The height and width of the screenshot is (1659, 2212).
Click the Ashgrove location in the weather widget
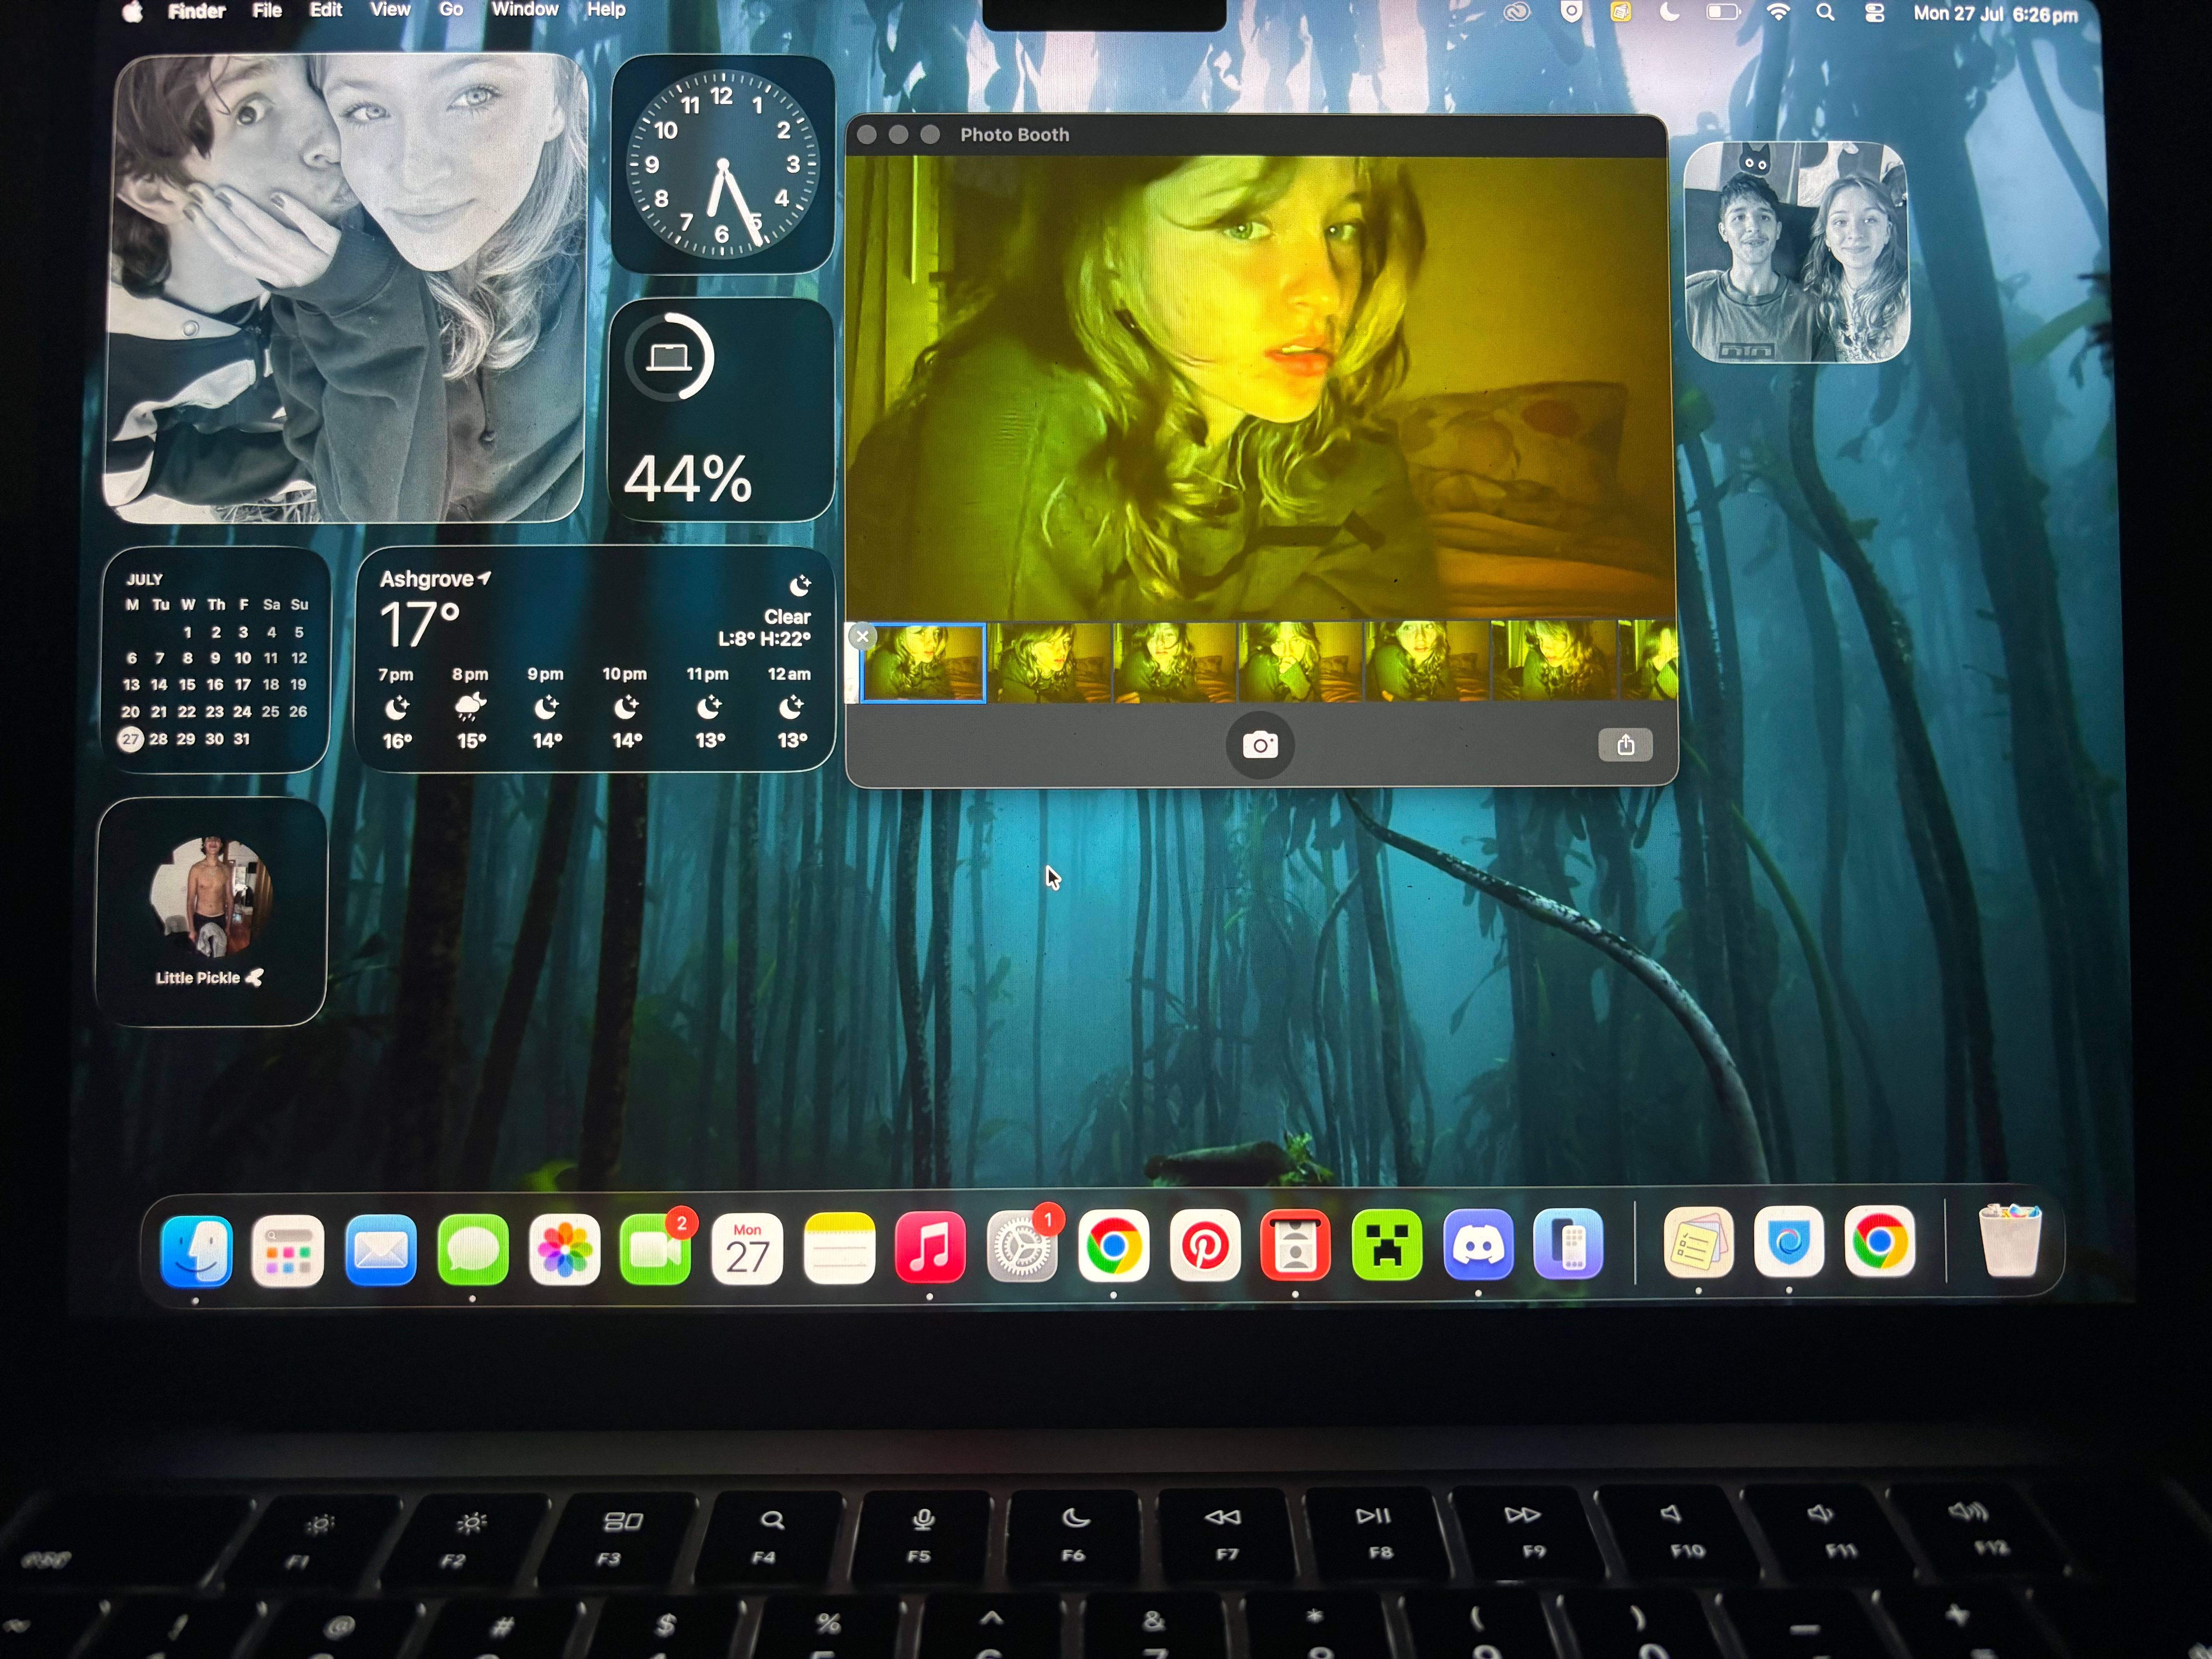[435, 579]
